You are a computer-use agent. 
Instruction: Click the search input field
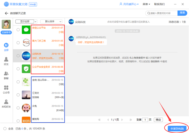pos(161,13)
